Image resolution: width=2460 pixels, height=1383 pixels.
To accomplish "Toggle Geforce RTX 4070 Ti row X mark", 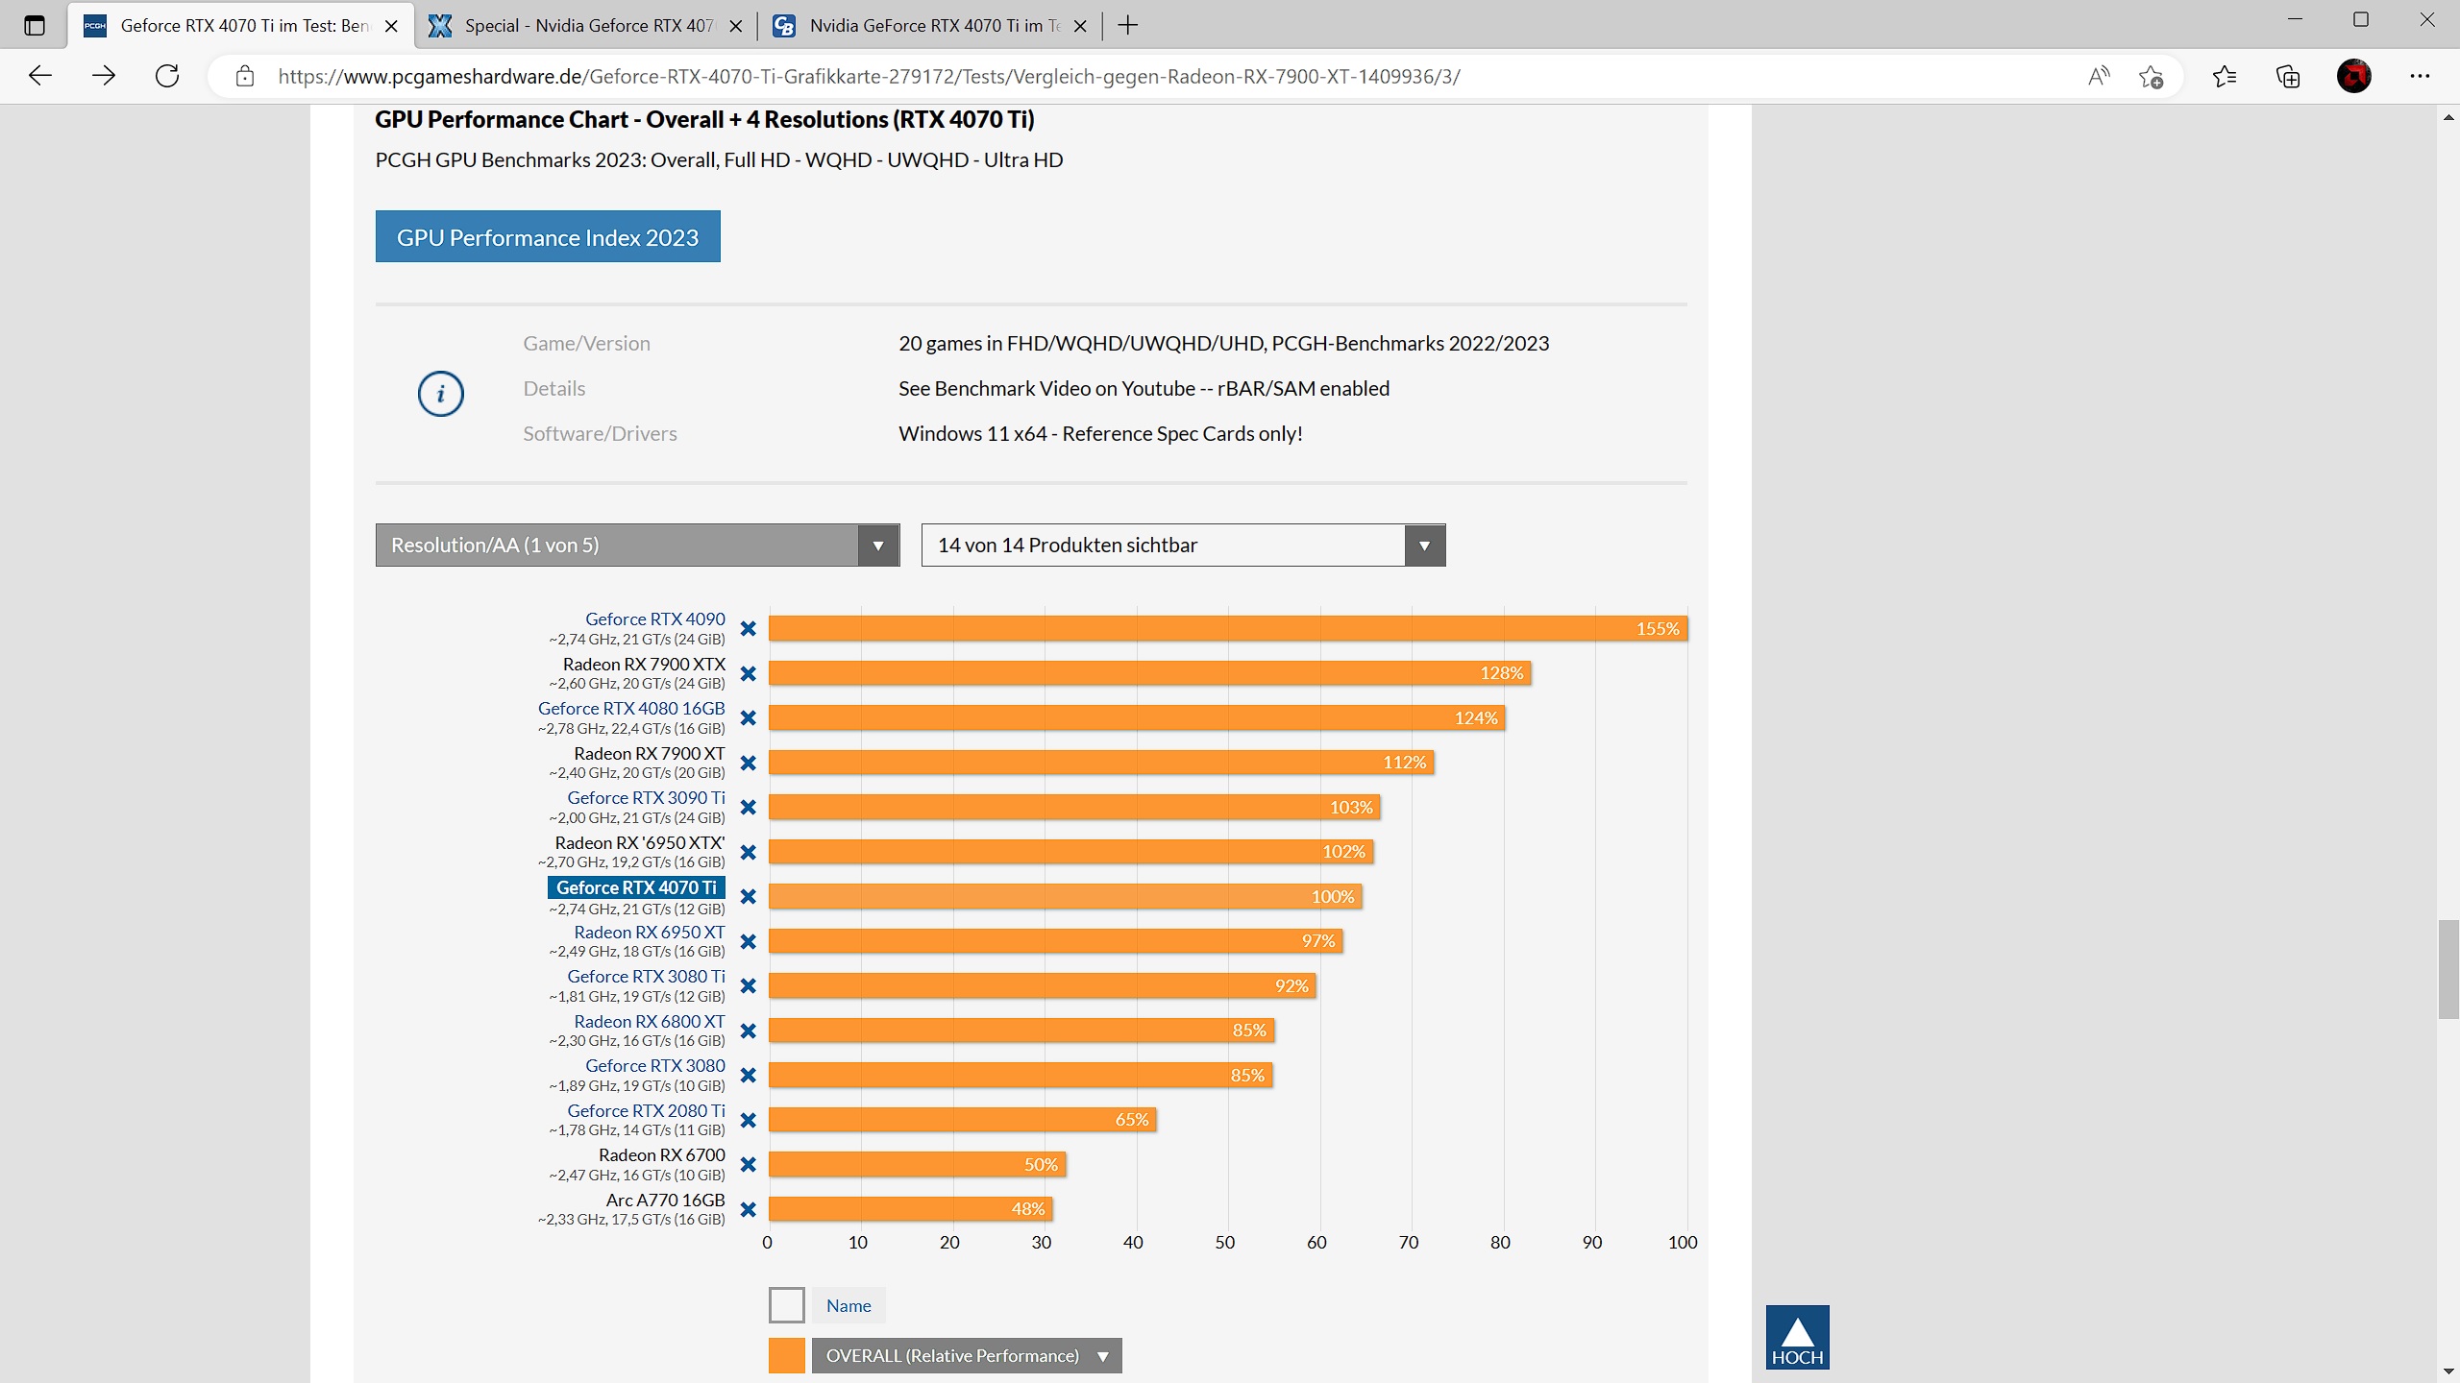I will tap(749, 897).
